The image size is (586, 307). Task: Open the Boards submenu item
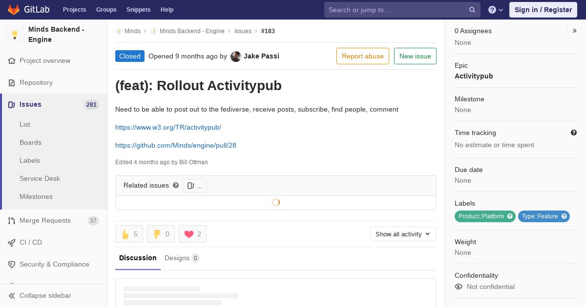30,142
